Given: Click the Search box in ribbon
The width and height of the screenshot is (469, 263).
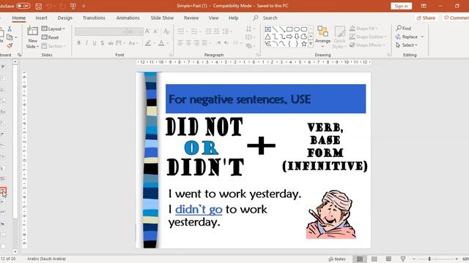Looking at the screenshot, I should pos(270,18).
